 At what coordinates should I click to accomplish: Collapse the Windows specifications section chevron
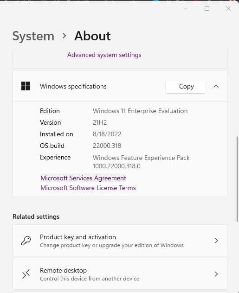(x=216, y=86)
